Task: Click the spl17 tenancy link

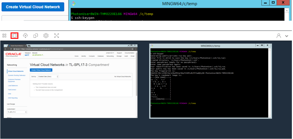Action: tap(27, 55)
